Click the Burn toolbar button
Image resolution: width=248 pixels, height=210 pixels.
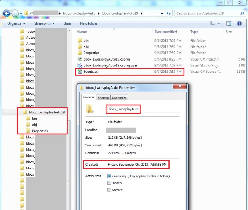pyautogui.click(x=67, y=23)
